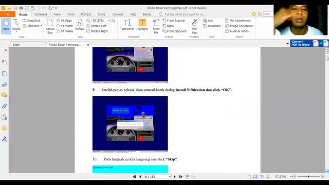Toggle continuous page view mode
329x185 pixels.
(255, 177)
